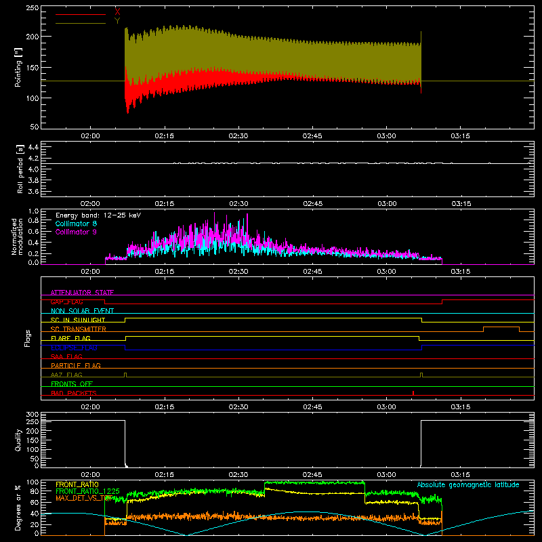Click the yellow 'FRONT_RATIO' legend entry
542x542 pixels.
point(77,484)
